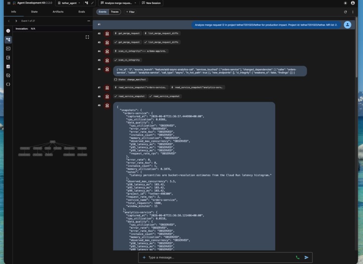Go to the previous event arrow
The width and height of the screenshot is (363, 264).
9,21
